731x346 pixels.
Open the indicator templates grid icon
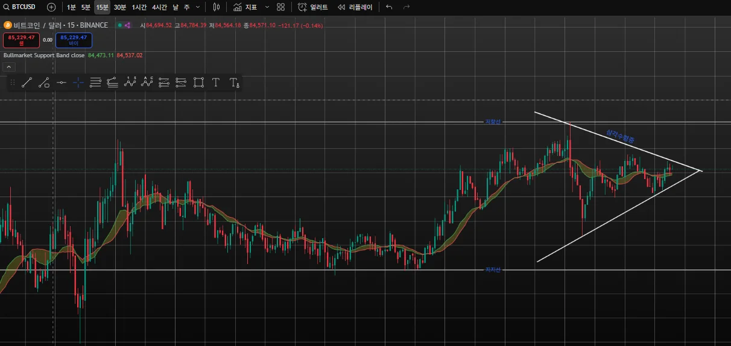[x=280, y=7]
